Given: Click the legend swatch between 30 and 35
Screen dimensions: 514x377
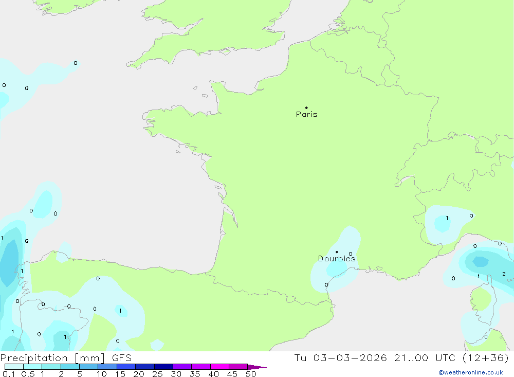Looking at the screenshot, I should point(182,367).
